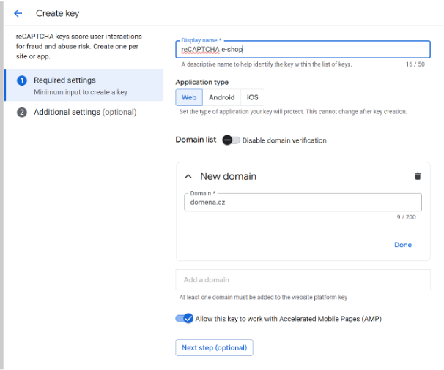Click the Next step (optional) button
The height and width of the screenshot is (370, 444).
coord(214,347)
